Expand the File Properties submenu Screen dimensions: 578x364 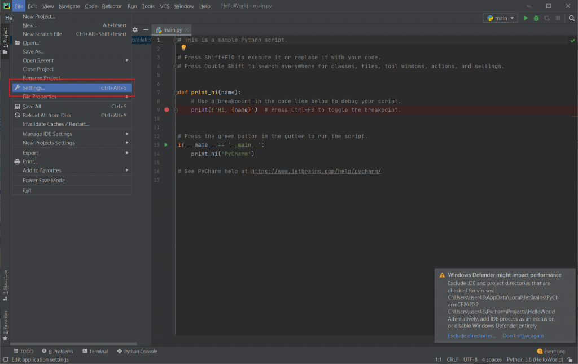[72, 97]
